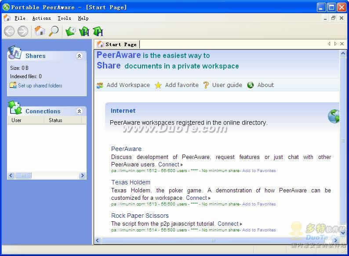Click the green arrow clock toolbar icon
The width and height of the screenshot is (349, 256).
click(x=71, y=31)
